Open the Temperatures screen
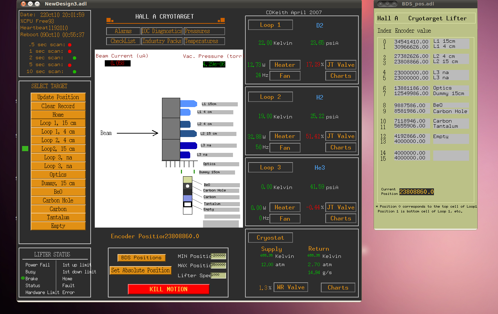This screenshot has height=314, width=498. click(204, 41)
